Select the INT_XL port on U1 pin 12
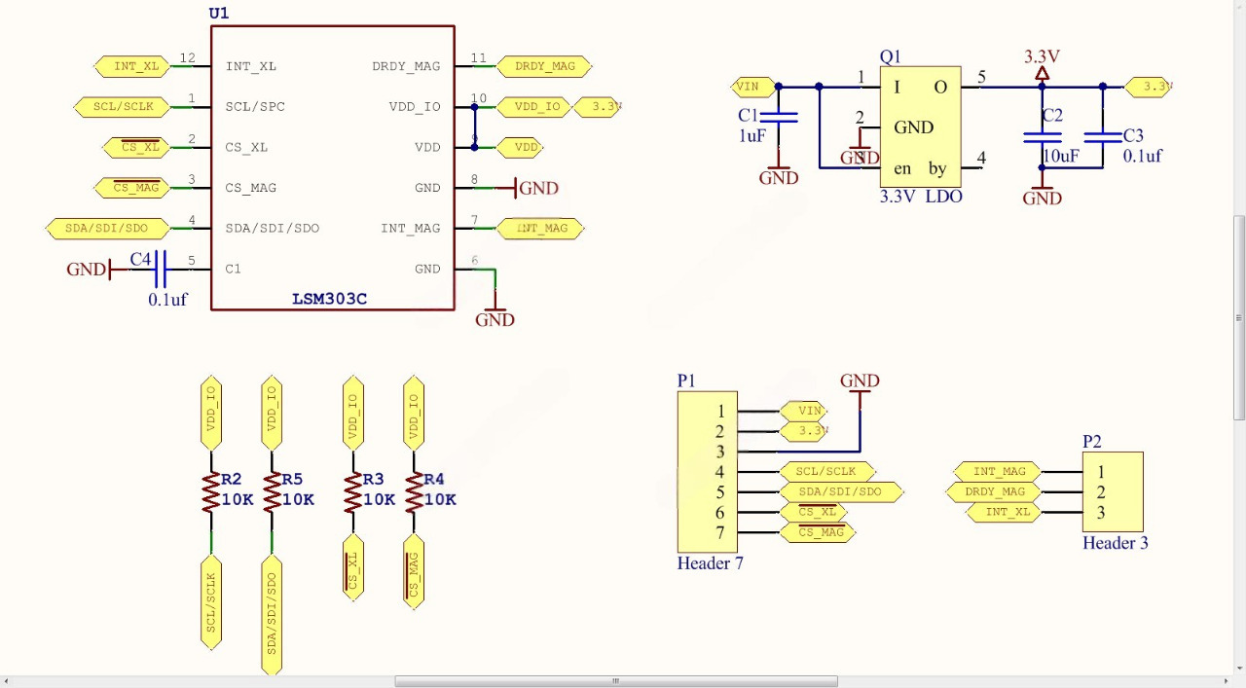1246x688 pixels. pos(136,66)
